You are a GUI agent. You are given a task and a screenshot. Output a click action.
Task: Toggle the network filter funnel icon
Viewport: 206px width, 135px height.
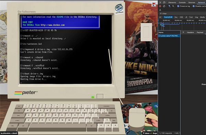pyautogui.click(x=169, y=6)
